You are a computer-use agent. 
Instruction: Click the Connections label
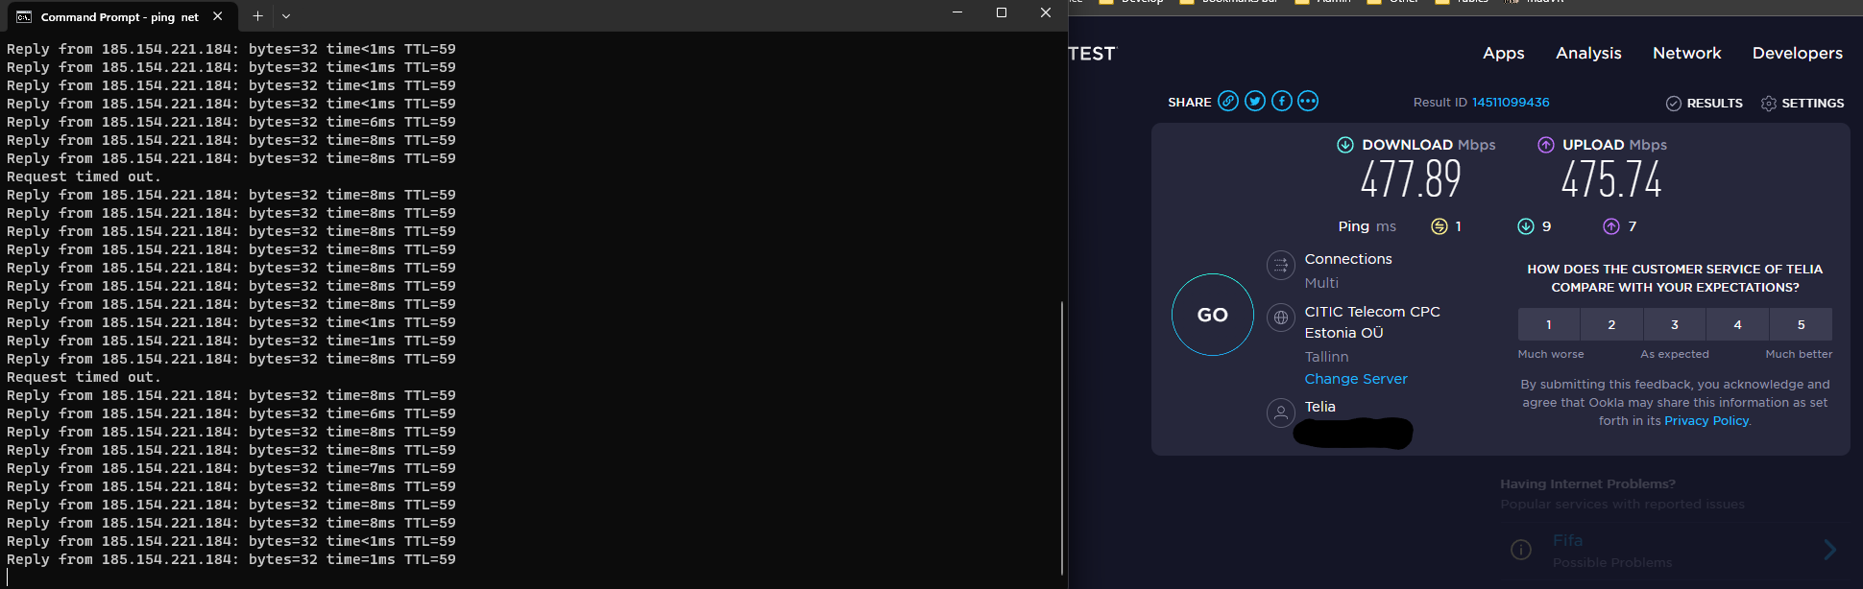pyautogui.click(x=1348, y=259)
